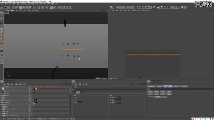Click the brown tag on the environment object row

[34, 89]
